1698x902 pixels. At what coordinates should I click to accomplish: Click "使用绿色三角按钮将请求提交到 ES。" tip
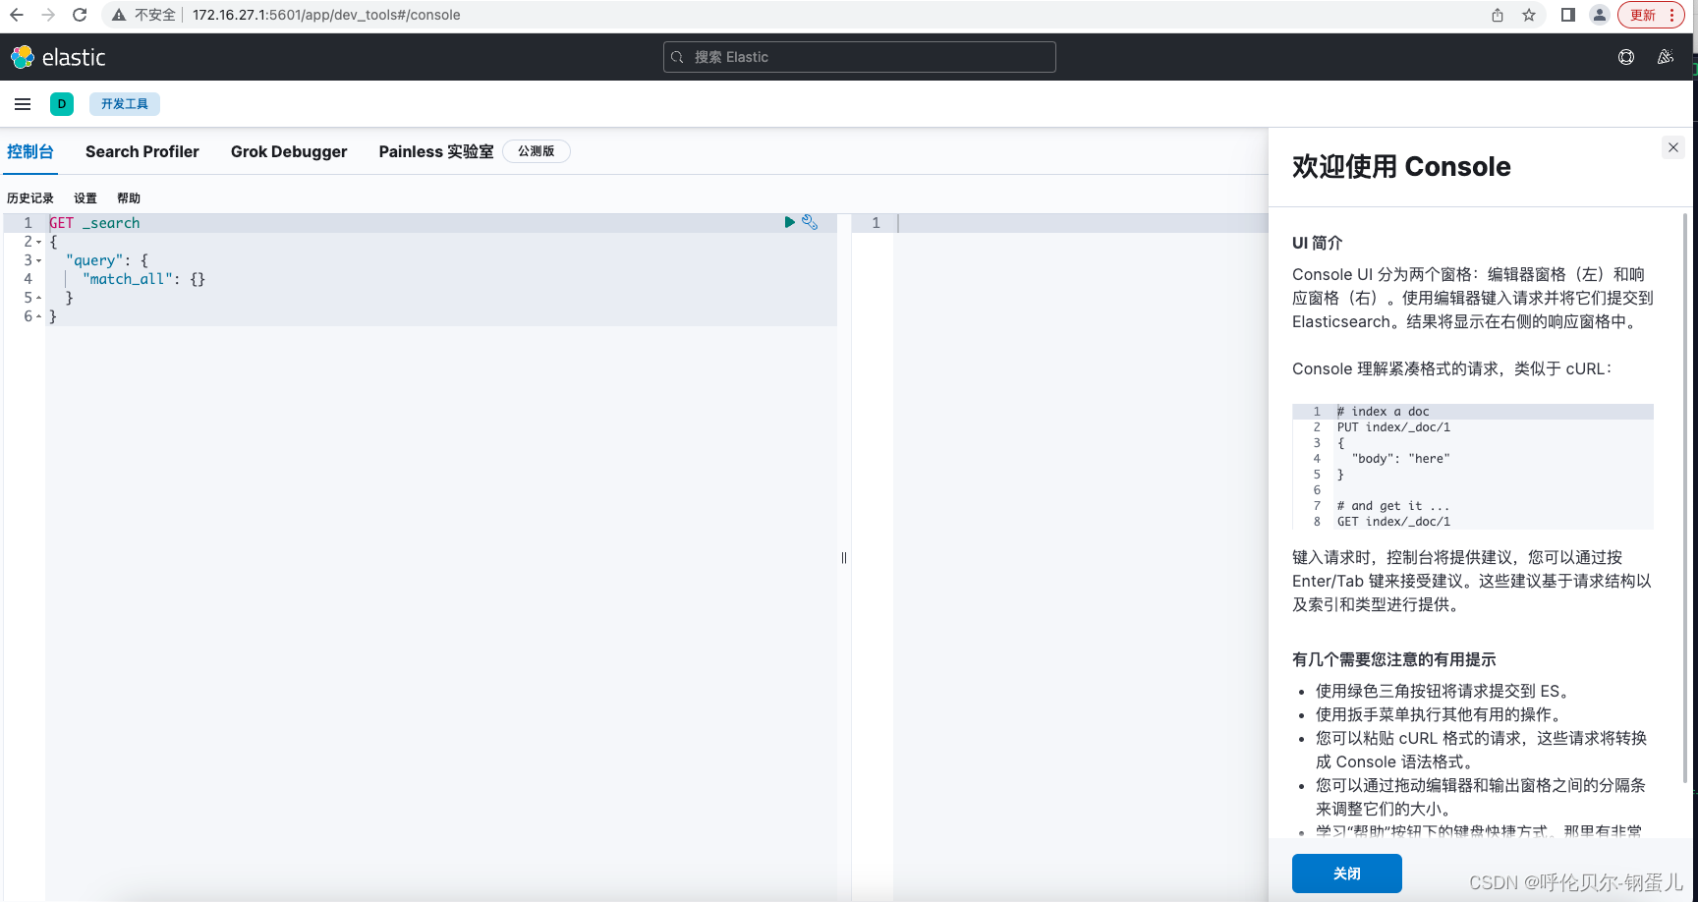[1445, 691]
